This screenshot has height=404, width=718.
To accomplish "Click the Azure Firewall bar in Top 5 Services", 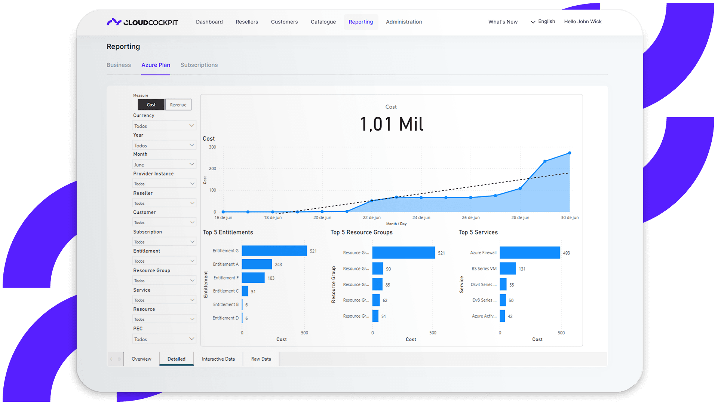I will click(530, 253).
